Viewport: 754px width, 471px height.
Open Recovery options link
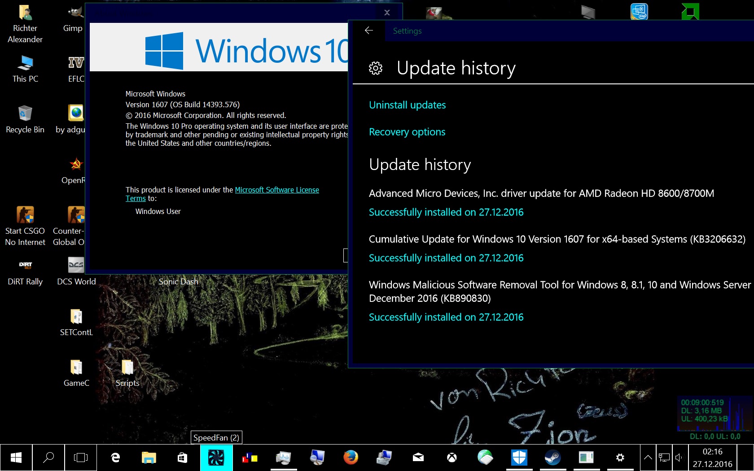[x=407, y=132]
